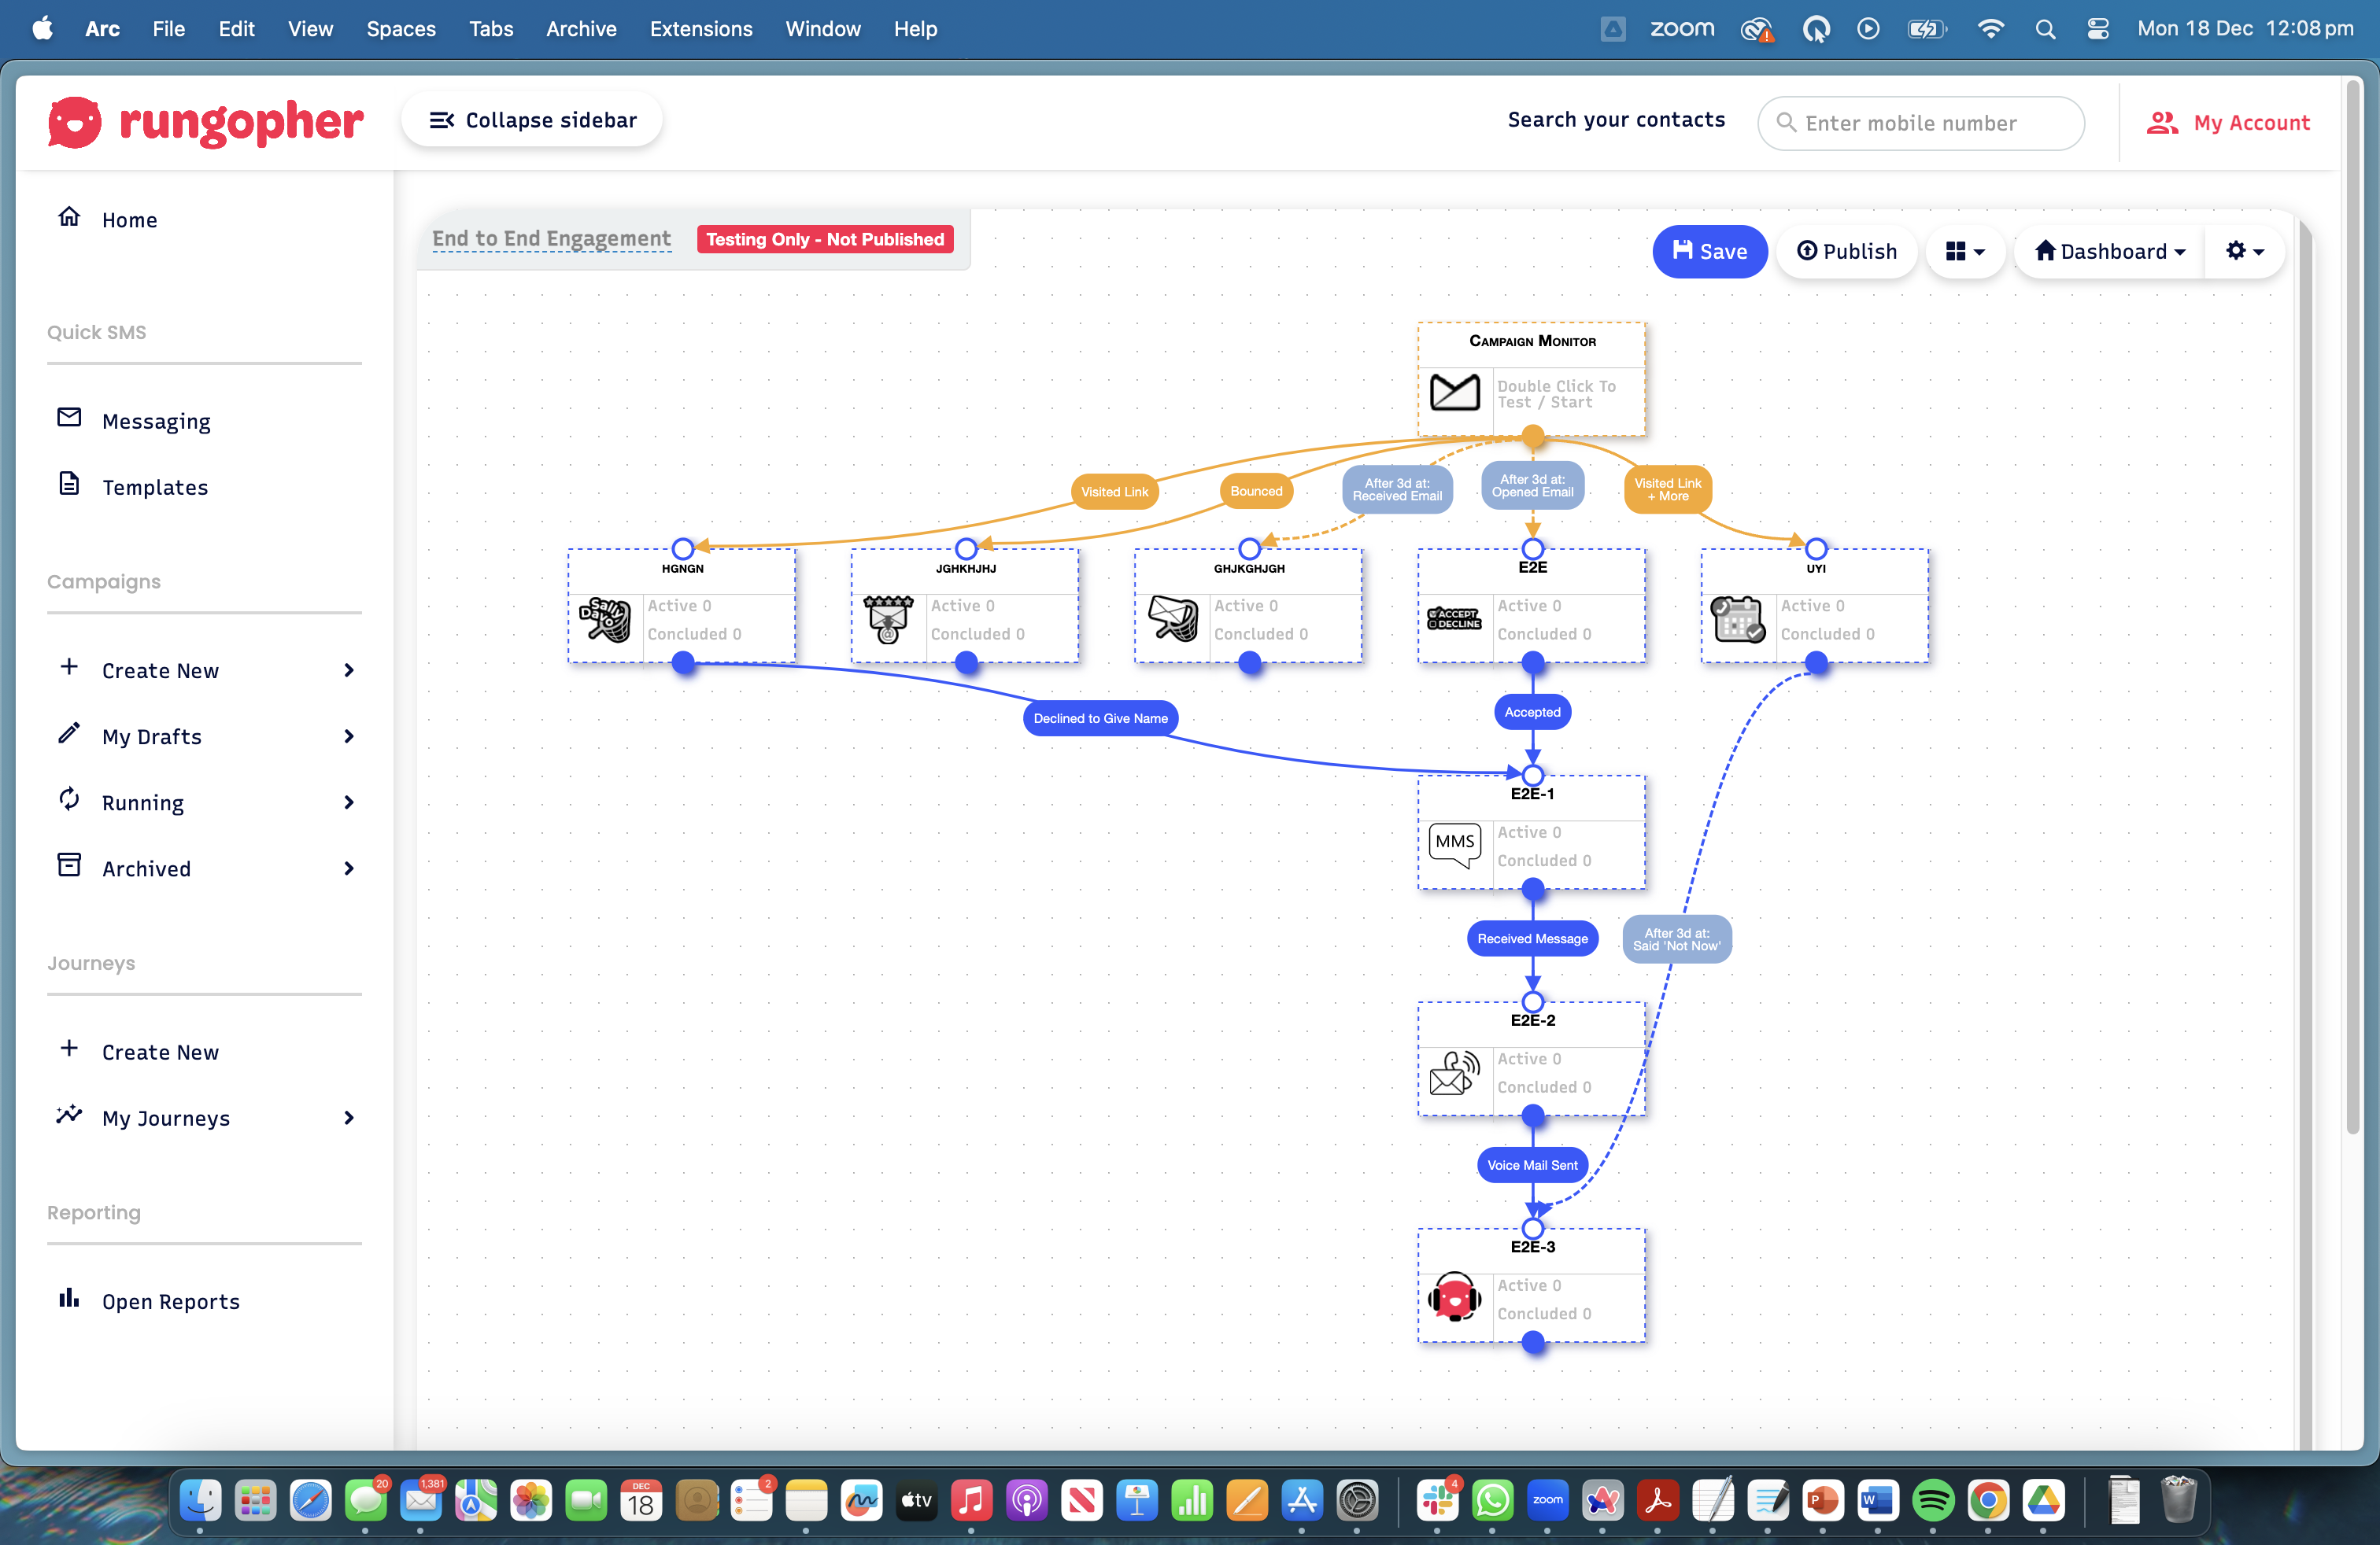The image size is (2380, 1545).
Task: Open the Archive menu in menu bar
Action: tap(580, 29)
